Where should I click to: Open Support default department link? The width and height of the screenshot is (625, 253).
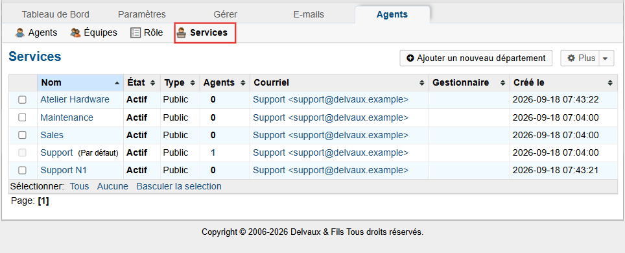pos(56,152)
